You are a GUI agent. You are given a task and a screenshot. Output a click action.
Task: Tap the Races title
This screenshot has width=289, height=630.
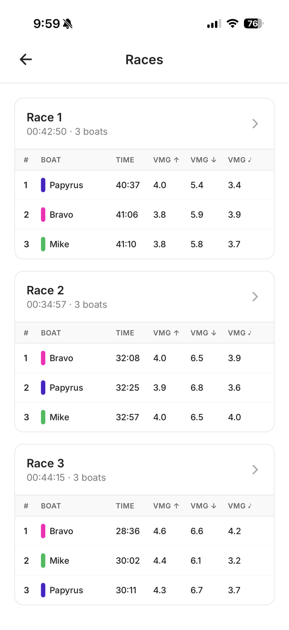144,59
